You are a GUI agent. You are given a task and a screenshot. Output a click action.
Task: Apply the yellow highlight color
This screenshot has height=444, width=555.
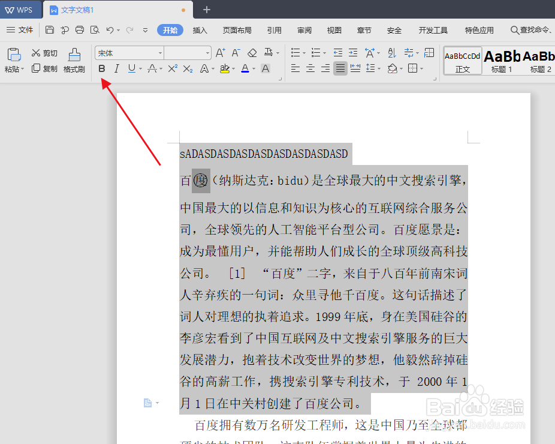[225, 68]
